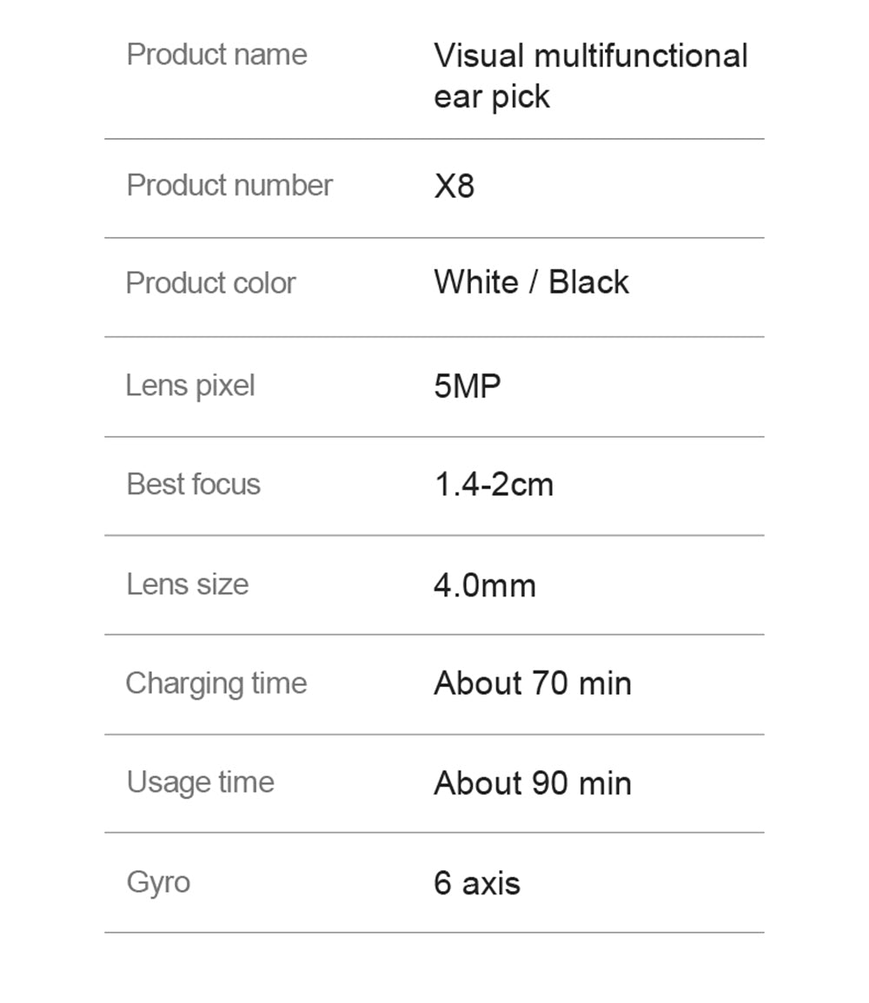Screen dimensions: 869x1003
Task: Click the "ear pick" text
Action: click(x=491, y=96)
